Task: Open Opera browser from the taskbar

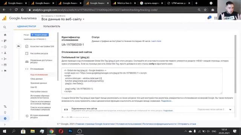Action: pyautogui.click(x=61, y=131)
